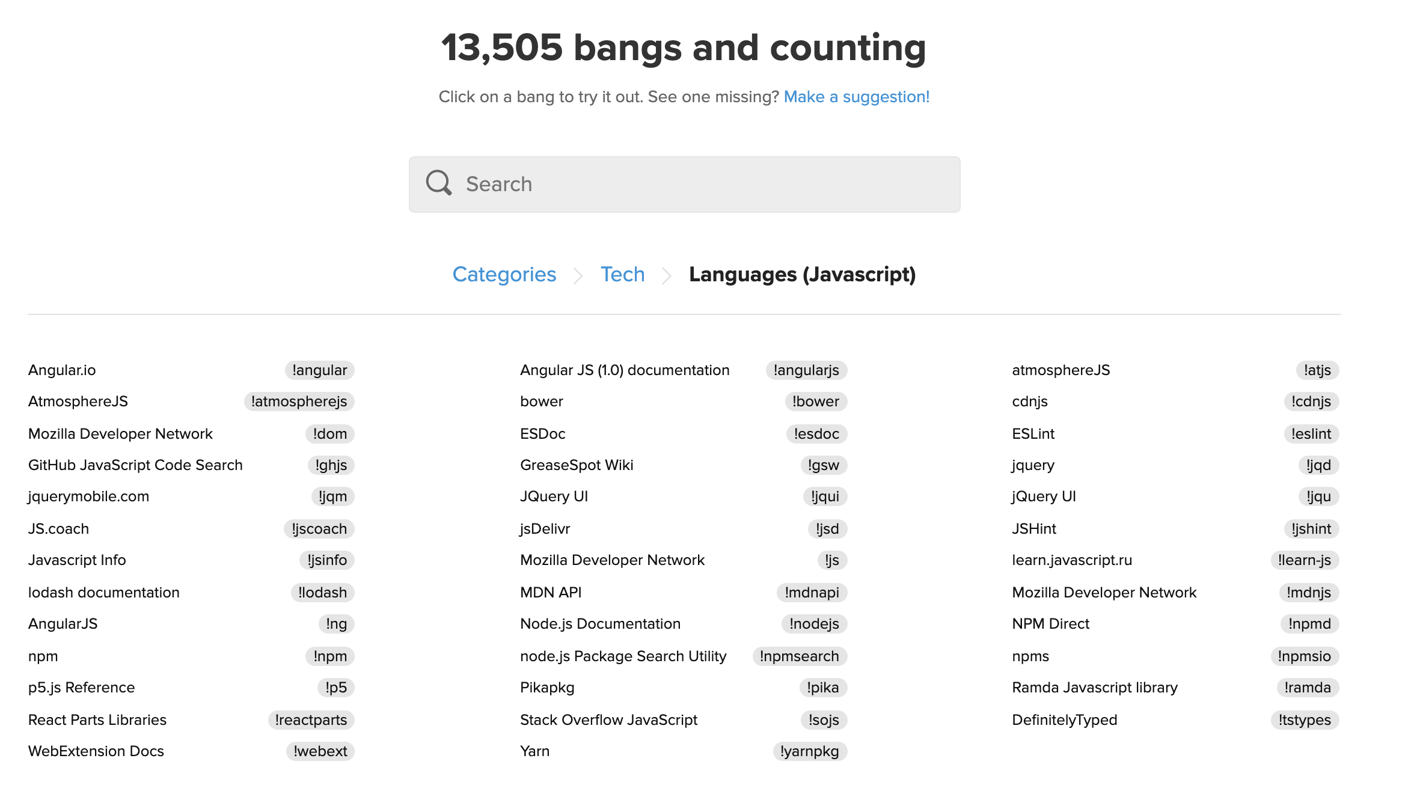Select the !yarnpkg bang
This screenshot has height=791, width=1414.
click(x=809, y=751)
